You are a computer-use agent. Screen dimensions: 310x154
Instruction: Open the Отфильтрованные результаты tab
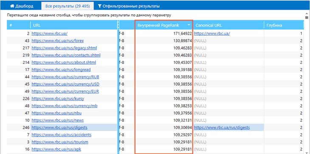click(x=129, y=6)
